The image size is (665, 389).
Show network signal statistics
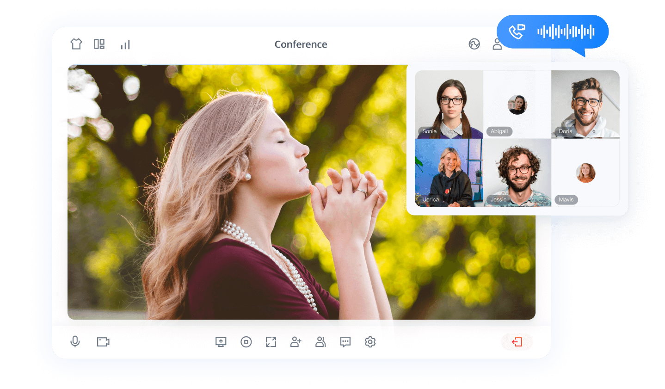click(125, 44)
